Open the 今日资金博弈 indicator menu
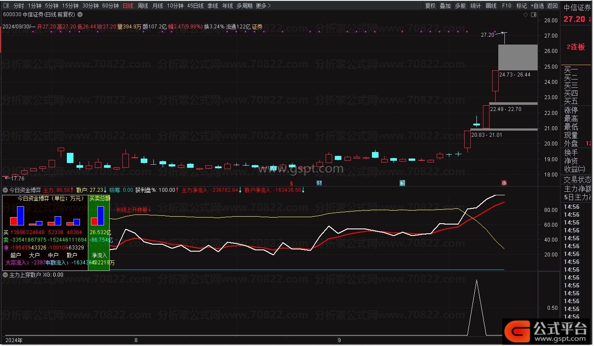The width and height of the screenshot is (594, 346). (x=5, y=190)
